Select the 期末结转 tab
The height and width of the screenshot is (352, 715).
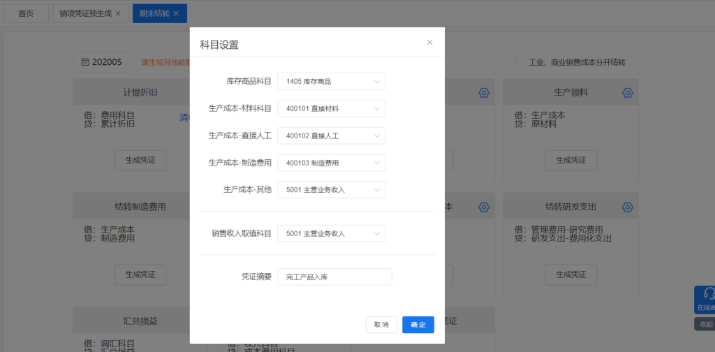(154, 13)
